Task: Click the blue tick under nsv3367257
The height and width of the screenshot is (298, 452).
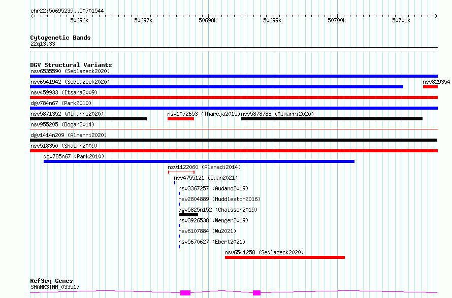Action: [179, 193]
